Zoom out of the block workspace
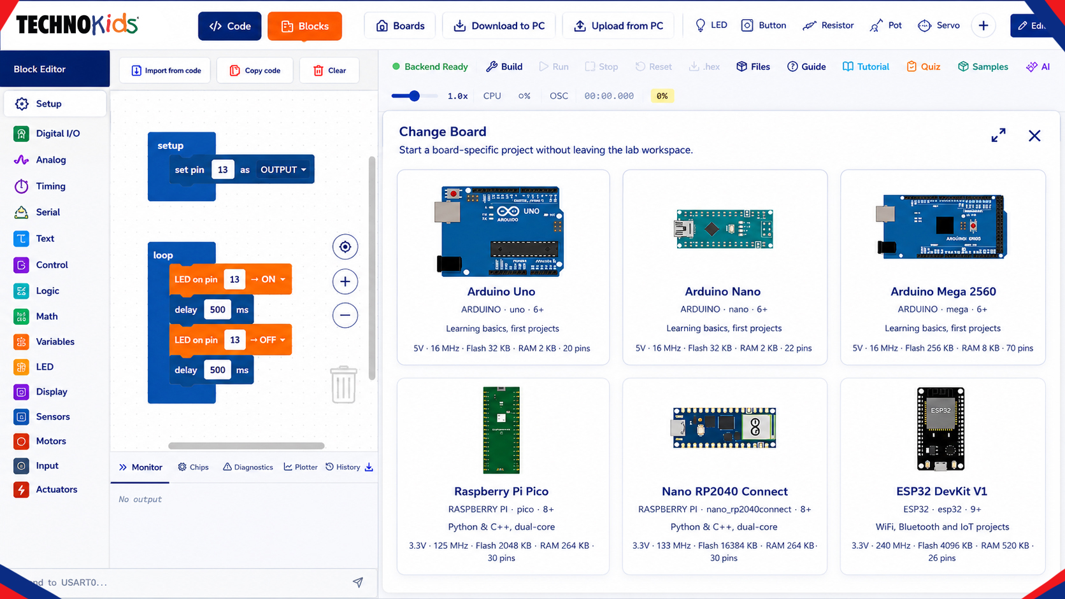The image size is (1065, 599). [x=345, y=315]
